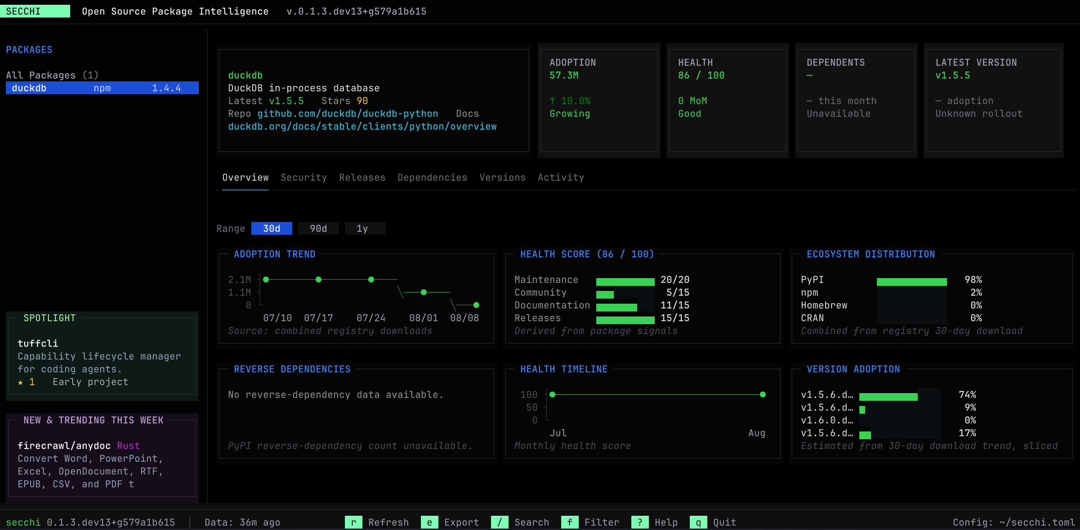Click the LATEST VERSION v1.5.5 card

tap(993, 100)
